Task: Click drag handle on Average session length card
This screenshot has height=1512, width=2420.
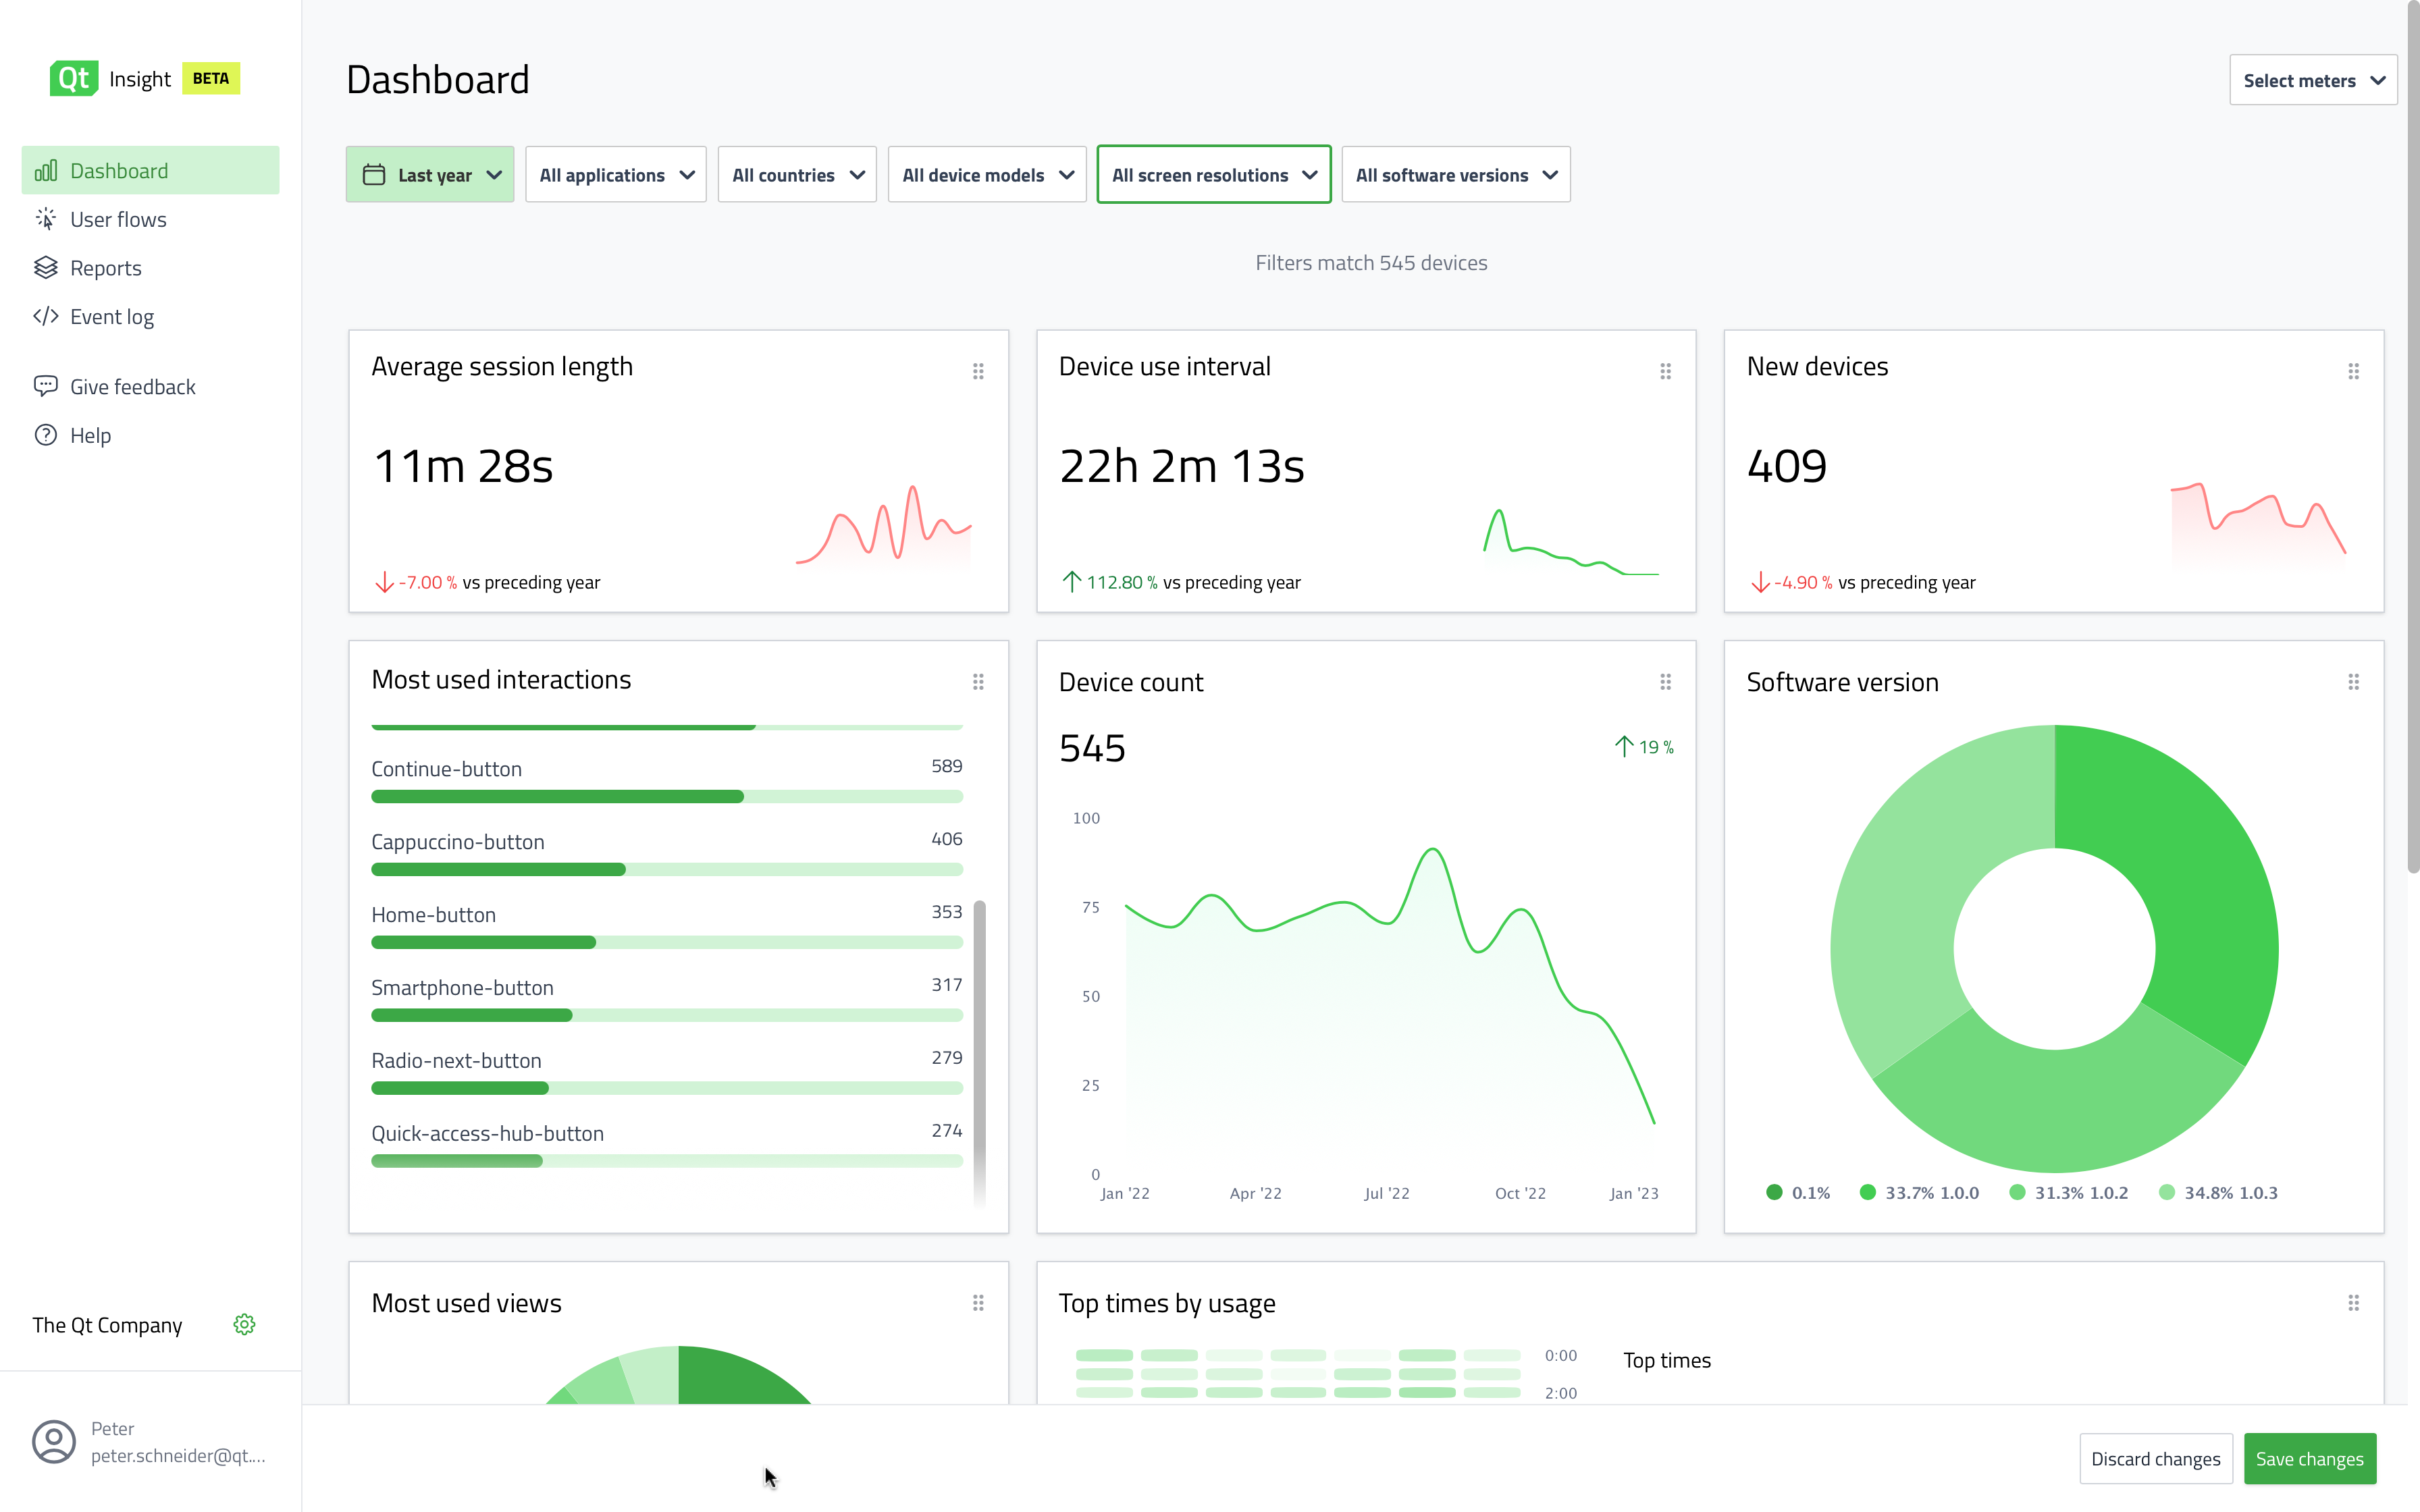Action: tap(978, 371)
